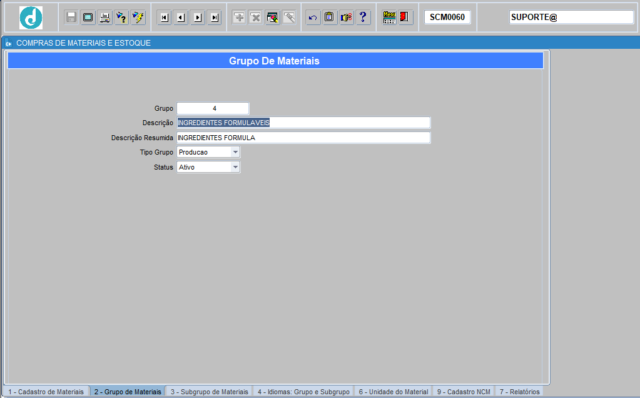Click the application logo with letter d
The image size is (640, 398).
click(x=31, y=18)
